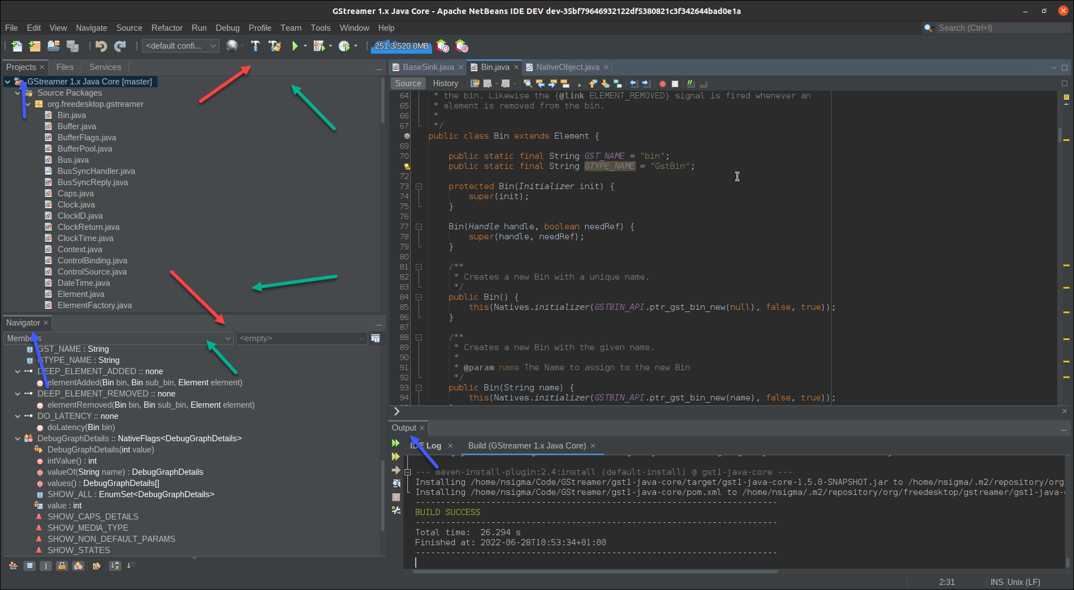Click second profiler cube icon with target

click(462, 46)
